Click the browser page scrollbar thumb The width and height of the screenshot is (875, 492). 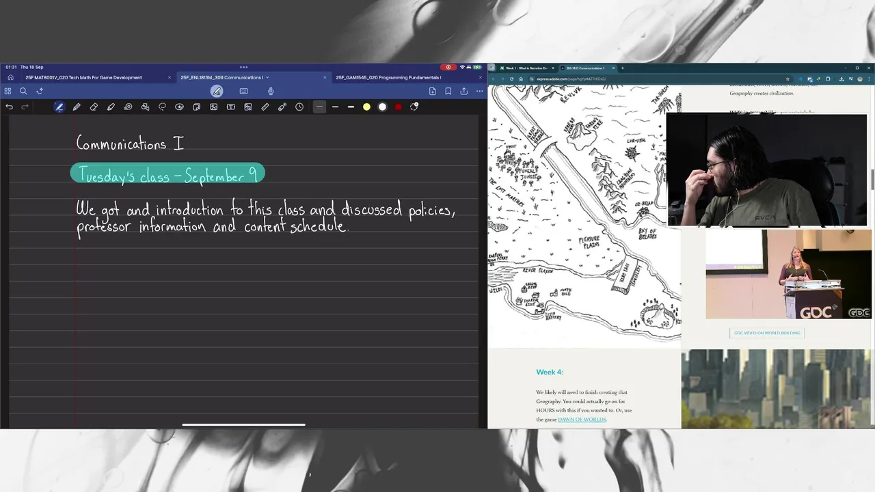[873, 180]
